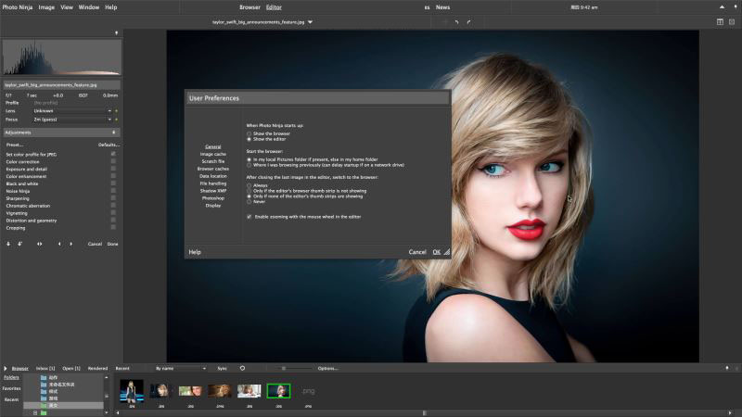Click the second down-arrow icon below adjustments

(x=19, y=244)
